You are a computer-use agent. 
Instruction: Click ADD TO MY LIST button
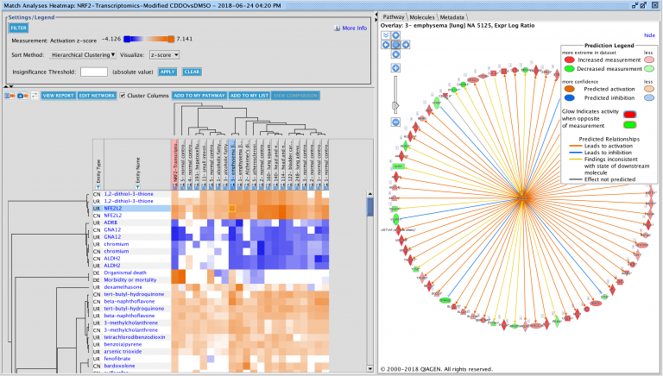click(x=249, y=96)
